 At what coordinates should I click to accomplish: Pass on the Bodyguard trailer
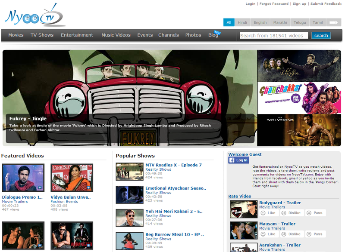click(316, 213)
